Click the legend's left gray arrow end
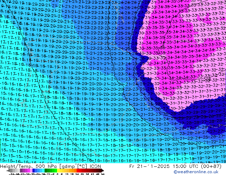Viewport: 226px width, 175px height. click(x=8, y=171)
